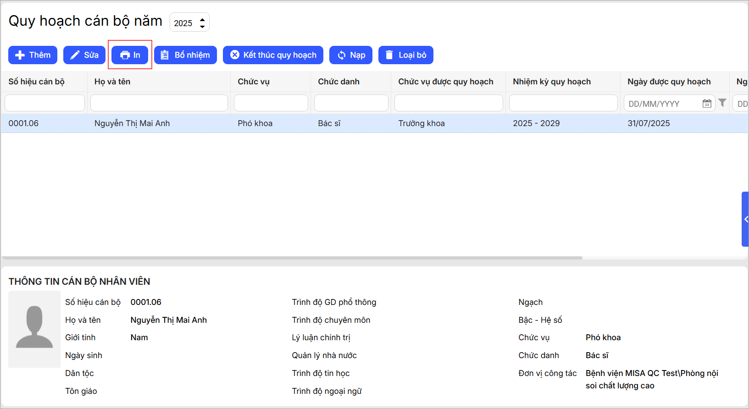Click Chức vụ được quy hoạch header

click(x=445, y=82)
